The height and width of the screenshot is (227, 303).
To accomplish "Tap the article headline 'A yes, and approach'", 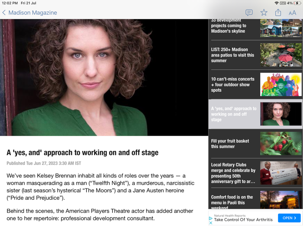I will pos(83,153).
